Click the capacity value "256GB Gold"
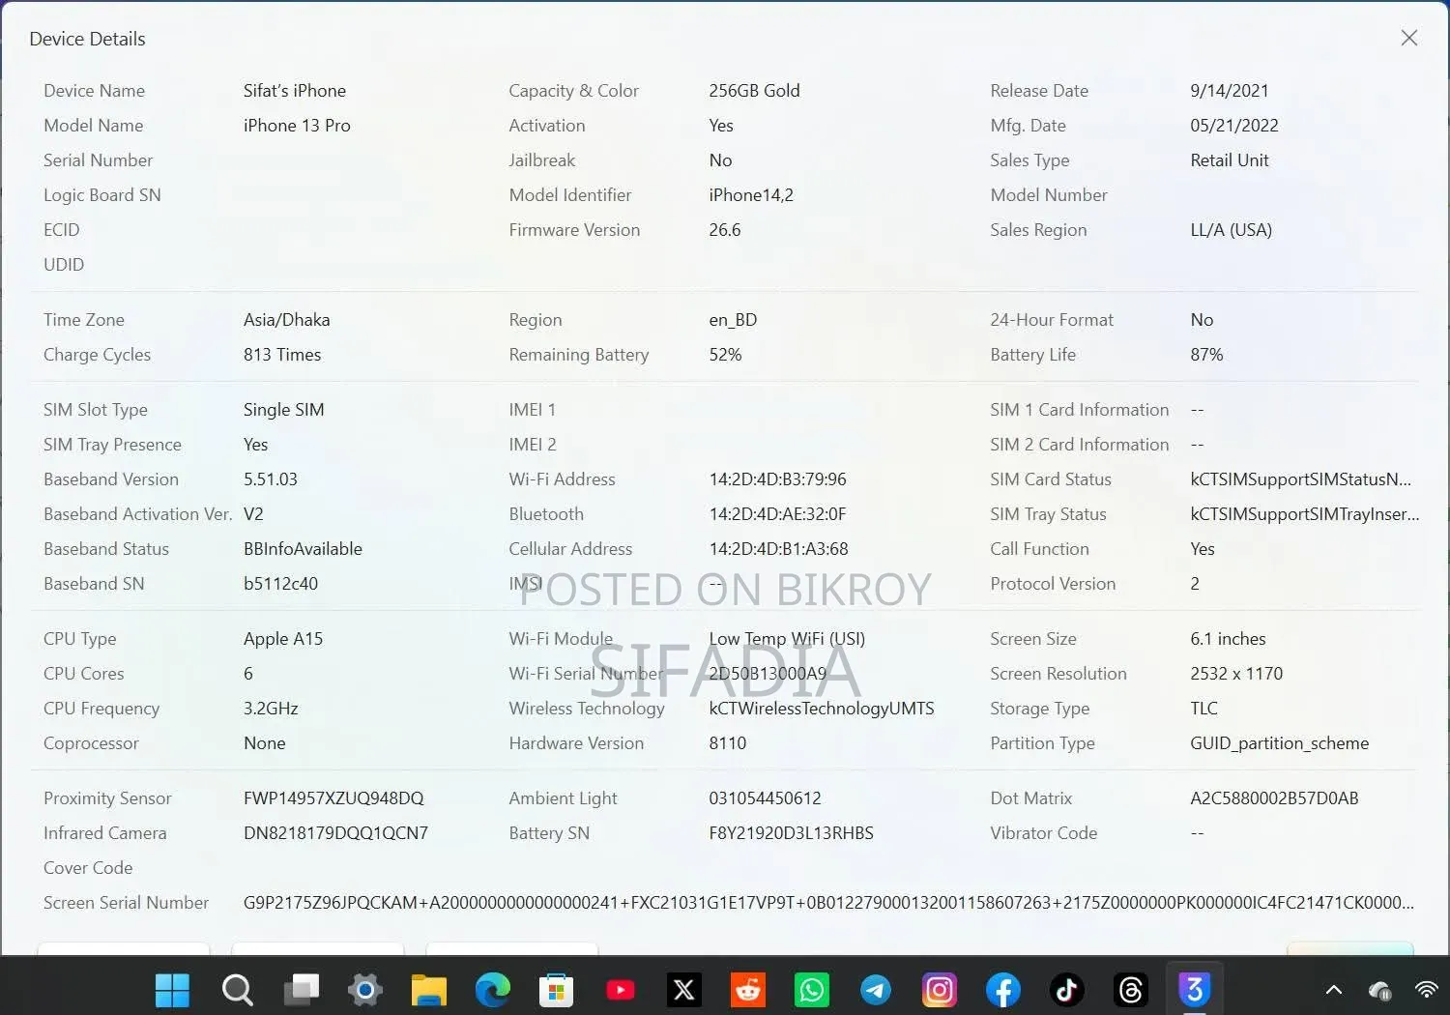Image resolution: width=1450 pixels, height=1015 pixels. 754,91
